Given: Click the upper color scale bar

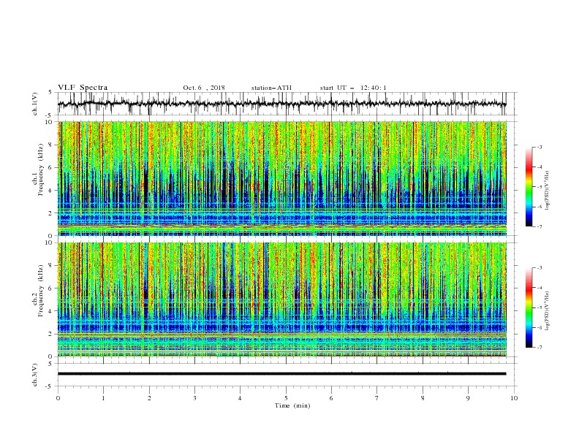Looking at the screenshot, I should coord(529,187).
